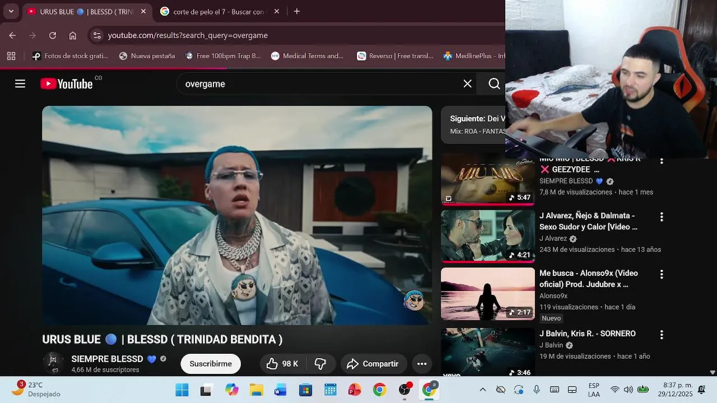Open the J Balvin SORNERO thumbnail
The width and height of the screenshot is (717, 403).
(488, 352)
